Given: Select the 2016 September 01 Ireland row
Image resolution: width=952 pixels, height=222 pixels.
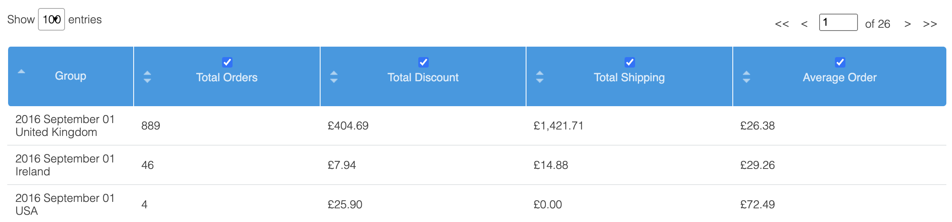Looking at the screenshot, I should pos(65,165).
